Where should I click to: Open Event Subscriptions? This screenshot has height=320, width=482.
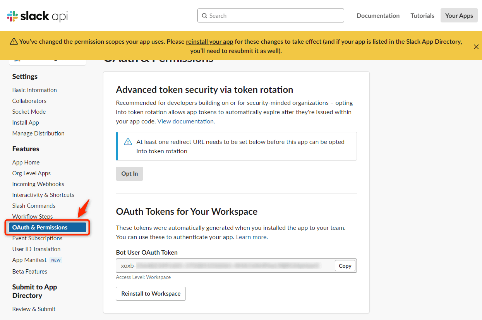(x=37, y=238)
